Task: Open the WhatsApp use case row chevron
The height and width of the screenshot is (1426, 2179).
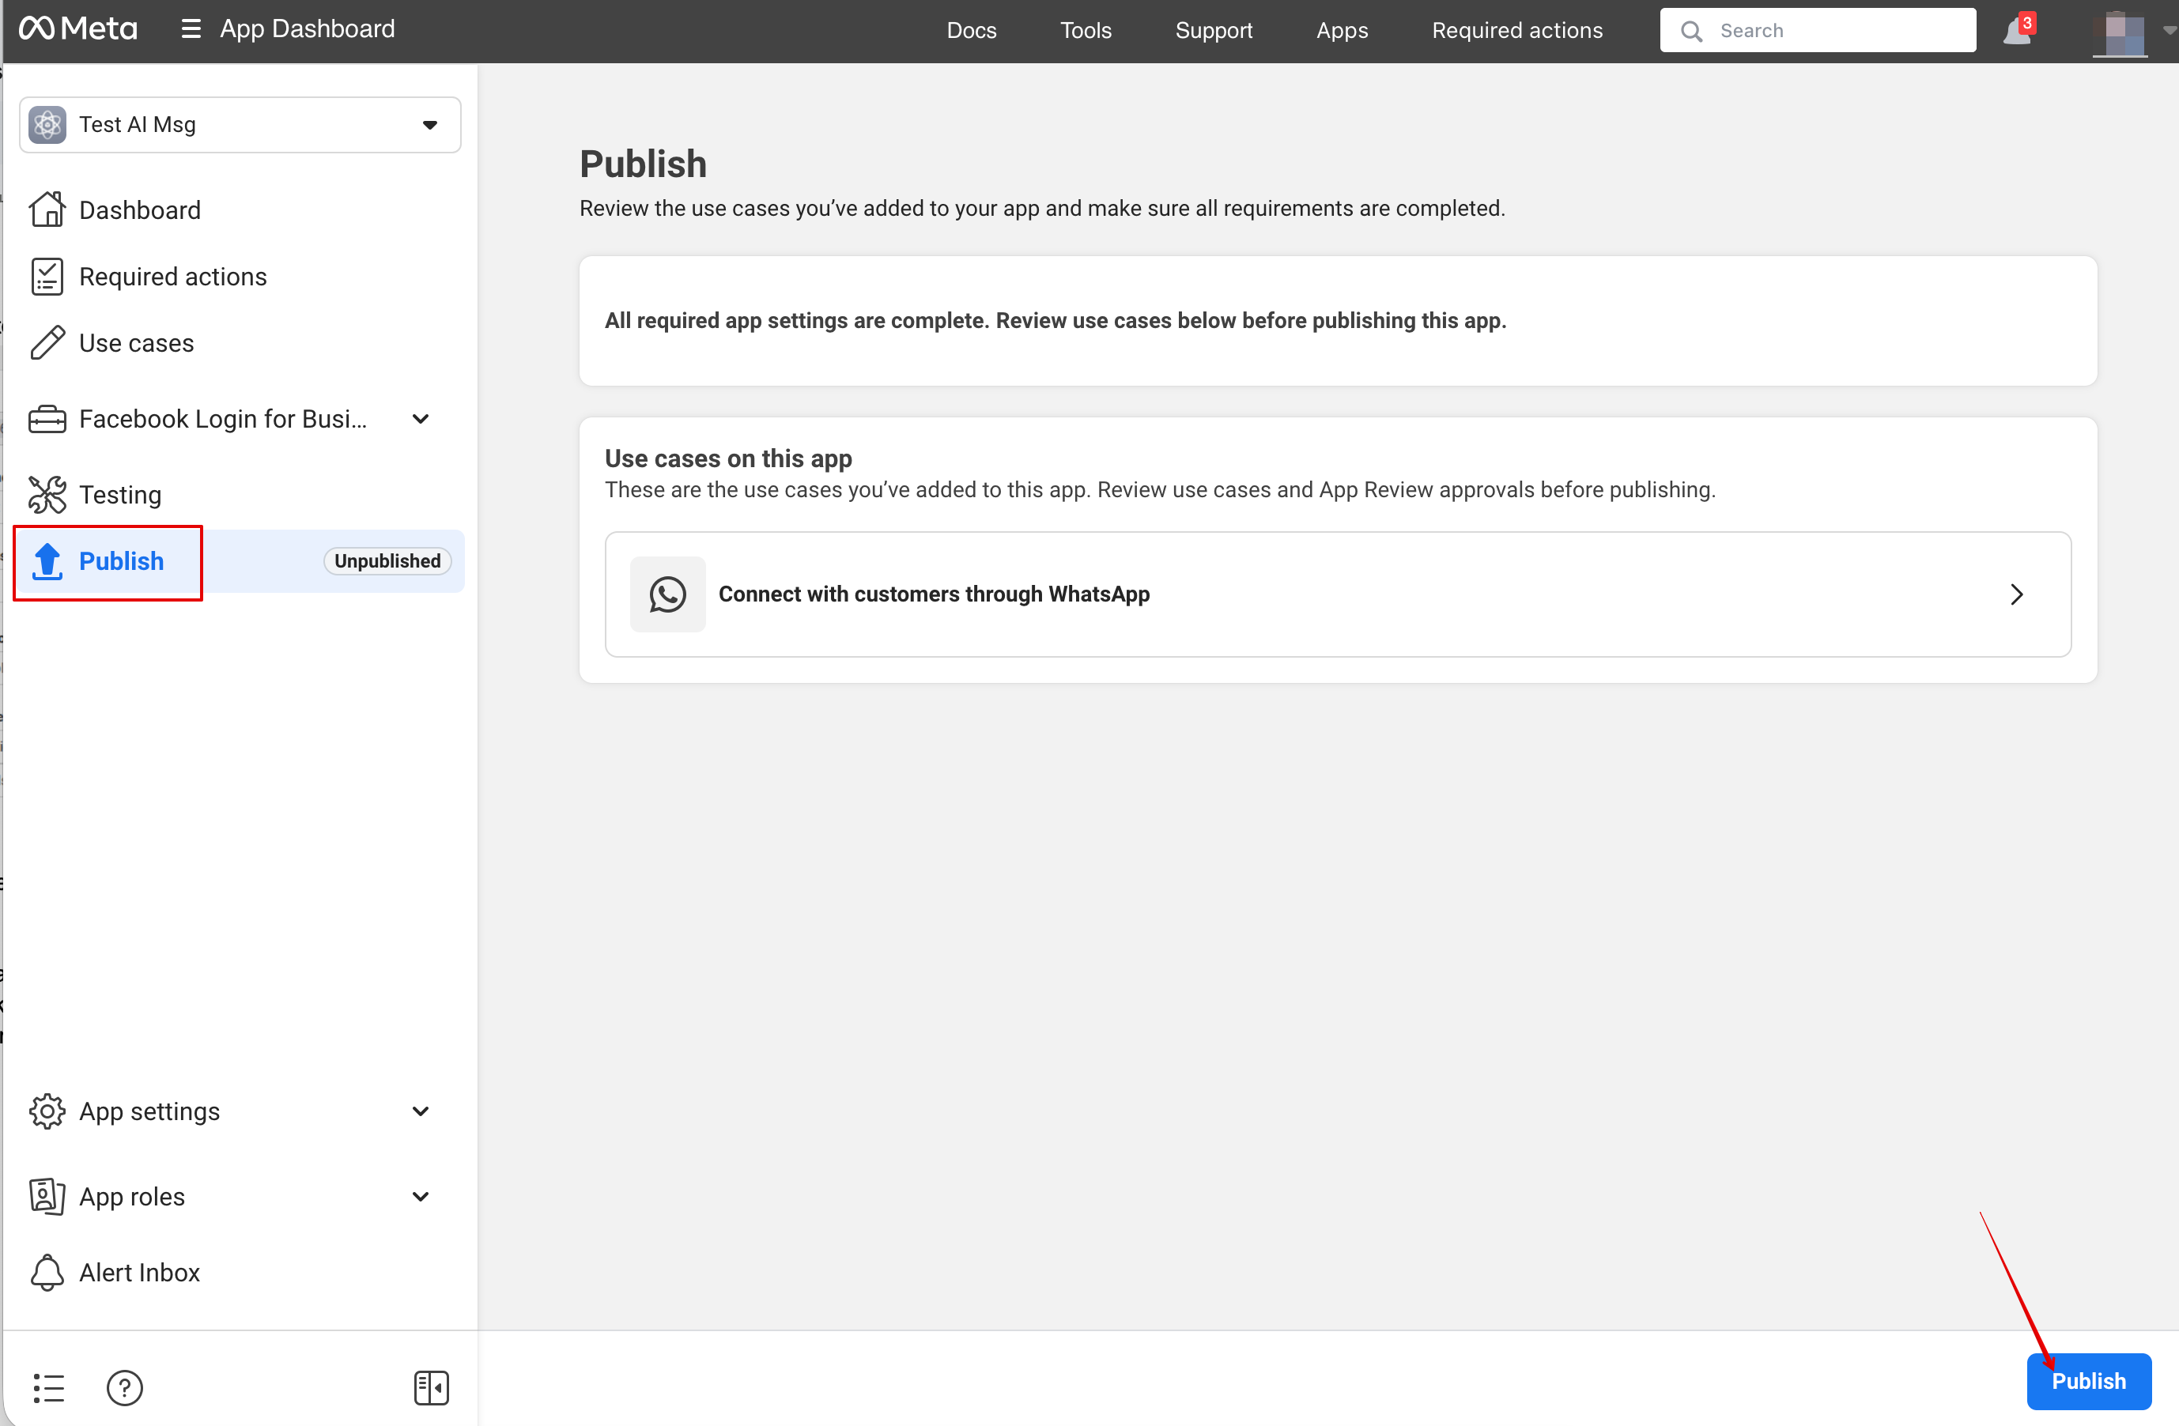Action: [2017, 594]
